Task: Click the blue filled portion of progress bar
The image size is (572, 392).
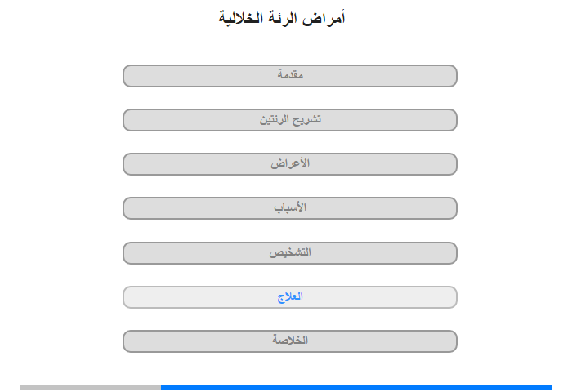Action: coord(356,387)
